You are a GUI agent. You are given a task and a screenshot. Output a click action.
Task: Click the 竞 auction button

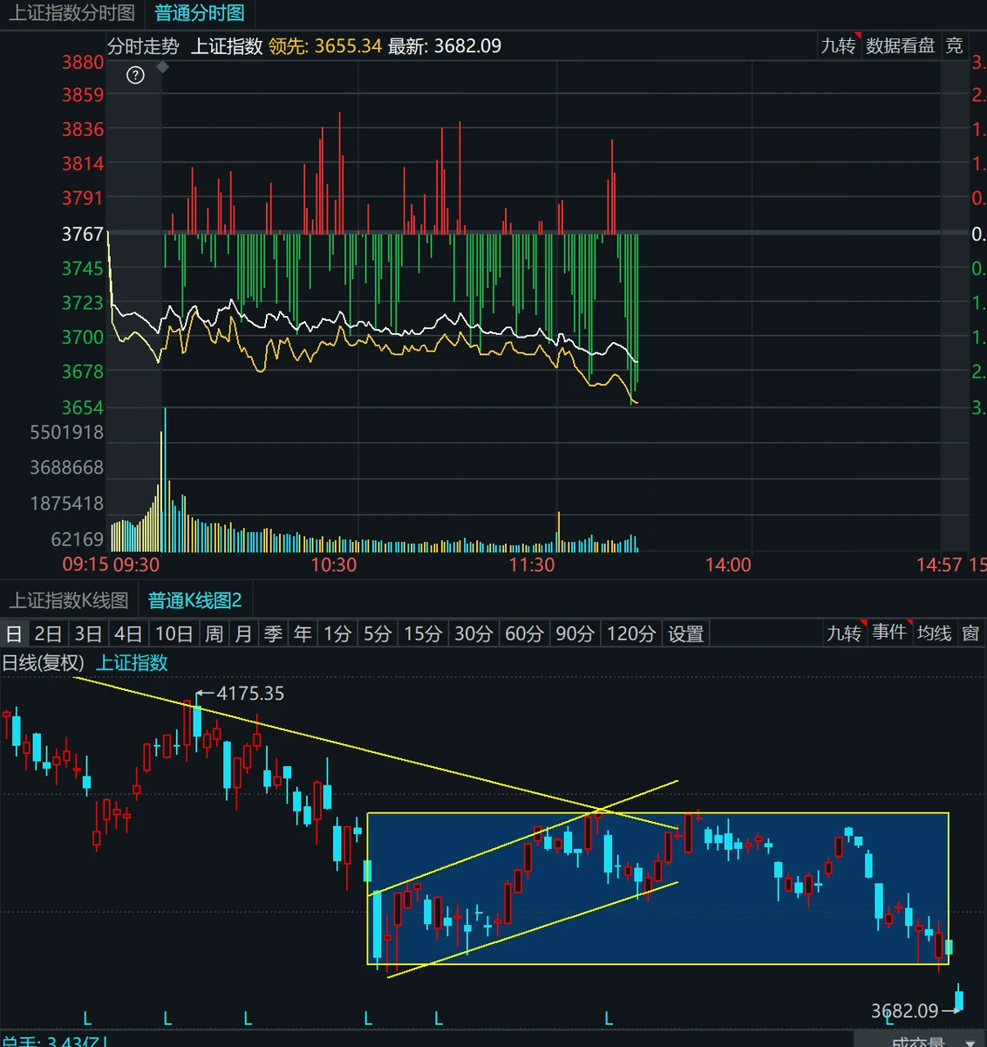955,45
